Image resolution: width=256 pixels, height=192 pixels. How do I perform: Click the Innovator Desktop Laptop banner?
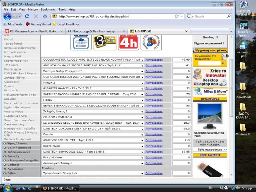(x=210, y=77)
